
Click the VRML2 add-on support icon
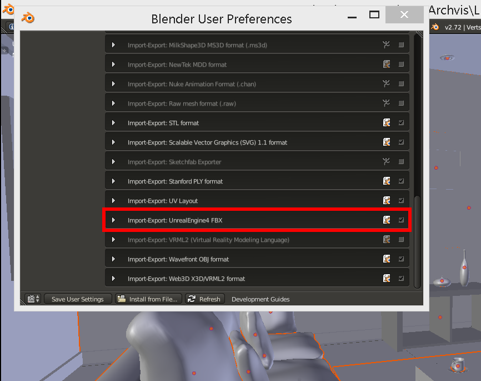387,239
